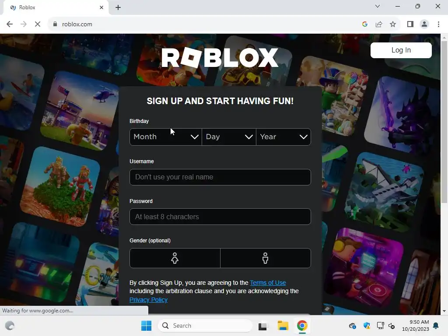The height and width of the screenshot is (336, 448).
Task: Open the notification bell icon
Action: pyautogui.click(x=436, y=325)
